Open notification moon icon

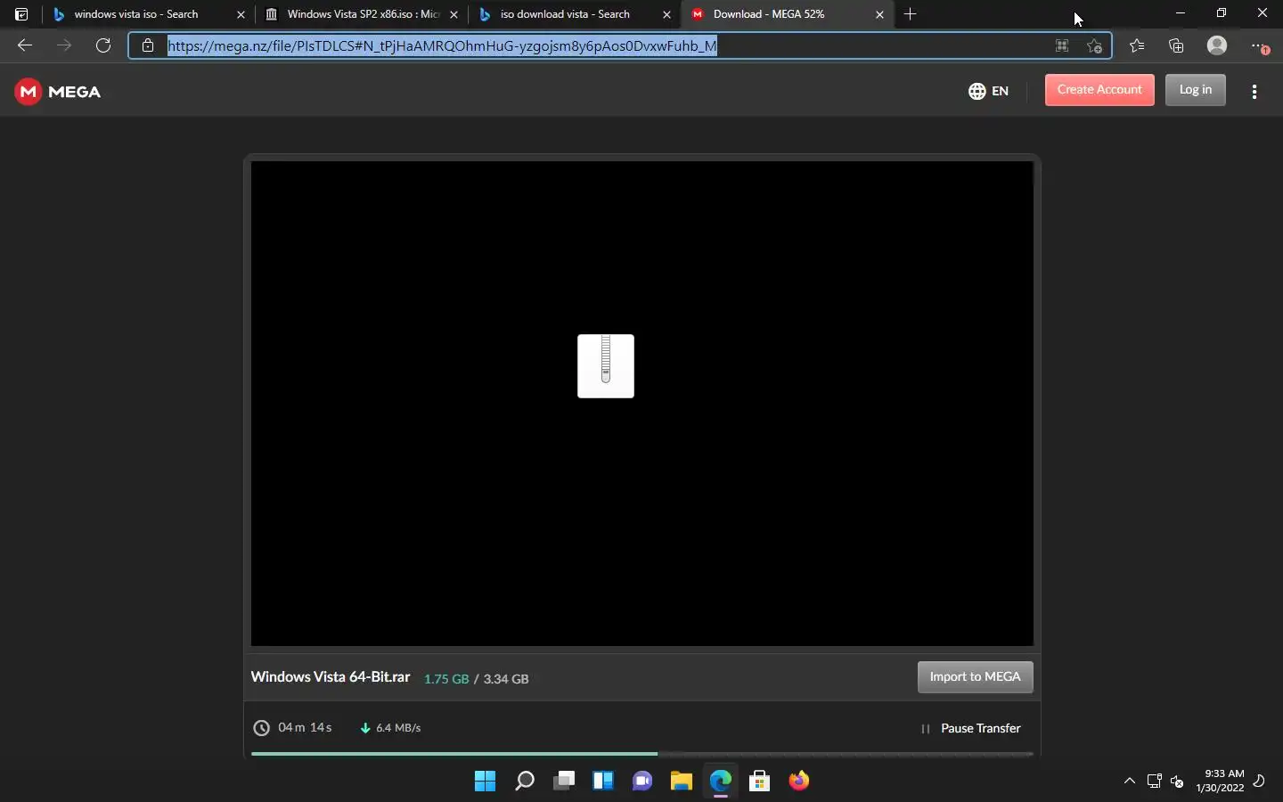point(1259,781)
